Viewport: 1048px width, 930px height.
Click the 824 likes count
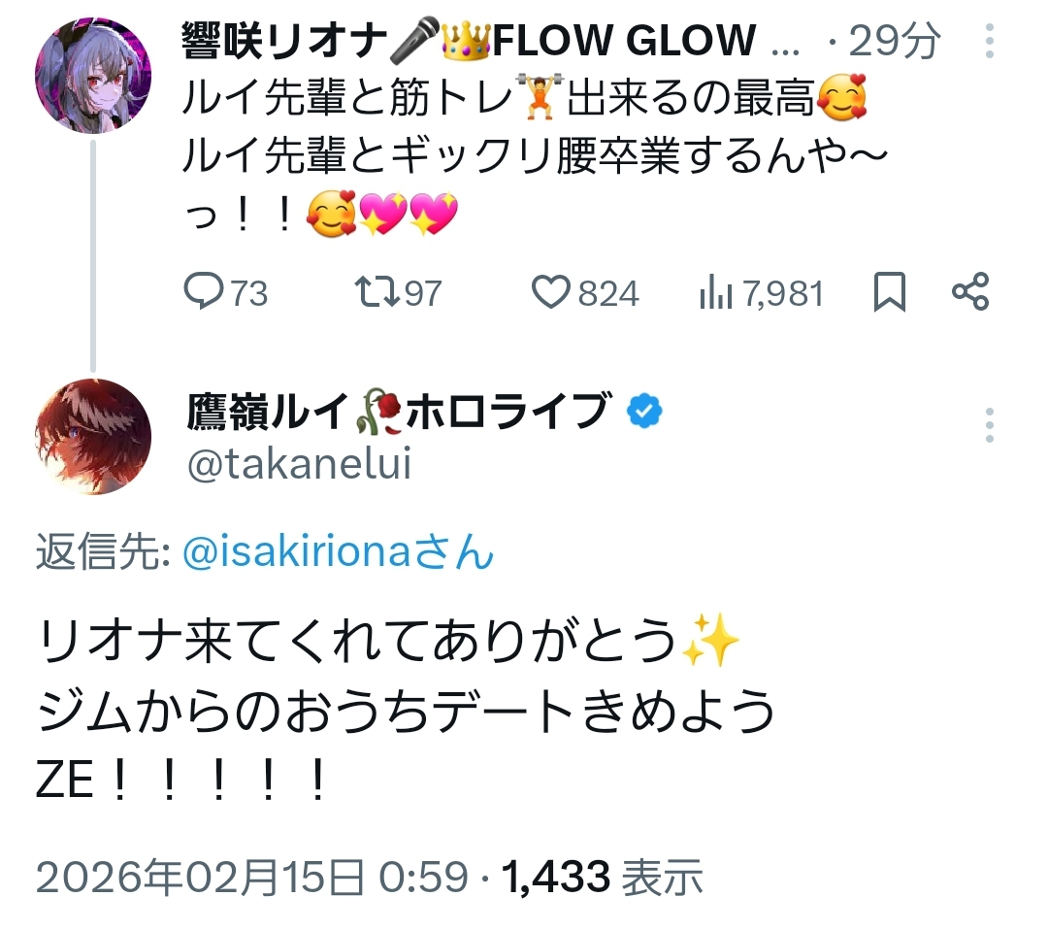[608, 293]
